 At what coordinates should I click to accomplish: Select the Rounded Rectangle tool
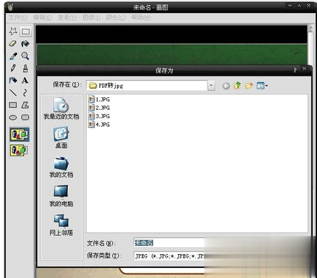point(25,117)
